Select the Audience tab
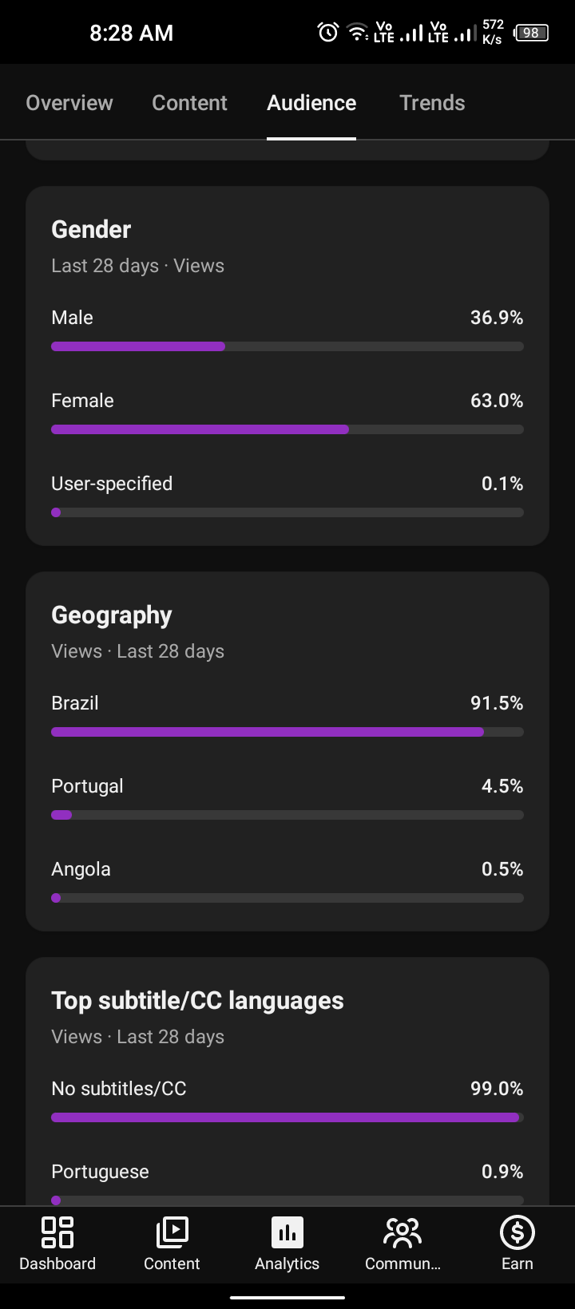 pos(311,103)
